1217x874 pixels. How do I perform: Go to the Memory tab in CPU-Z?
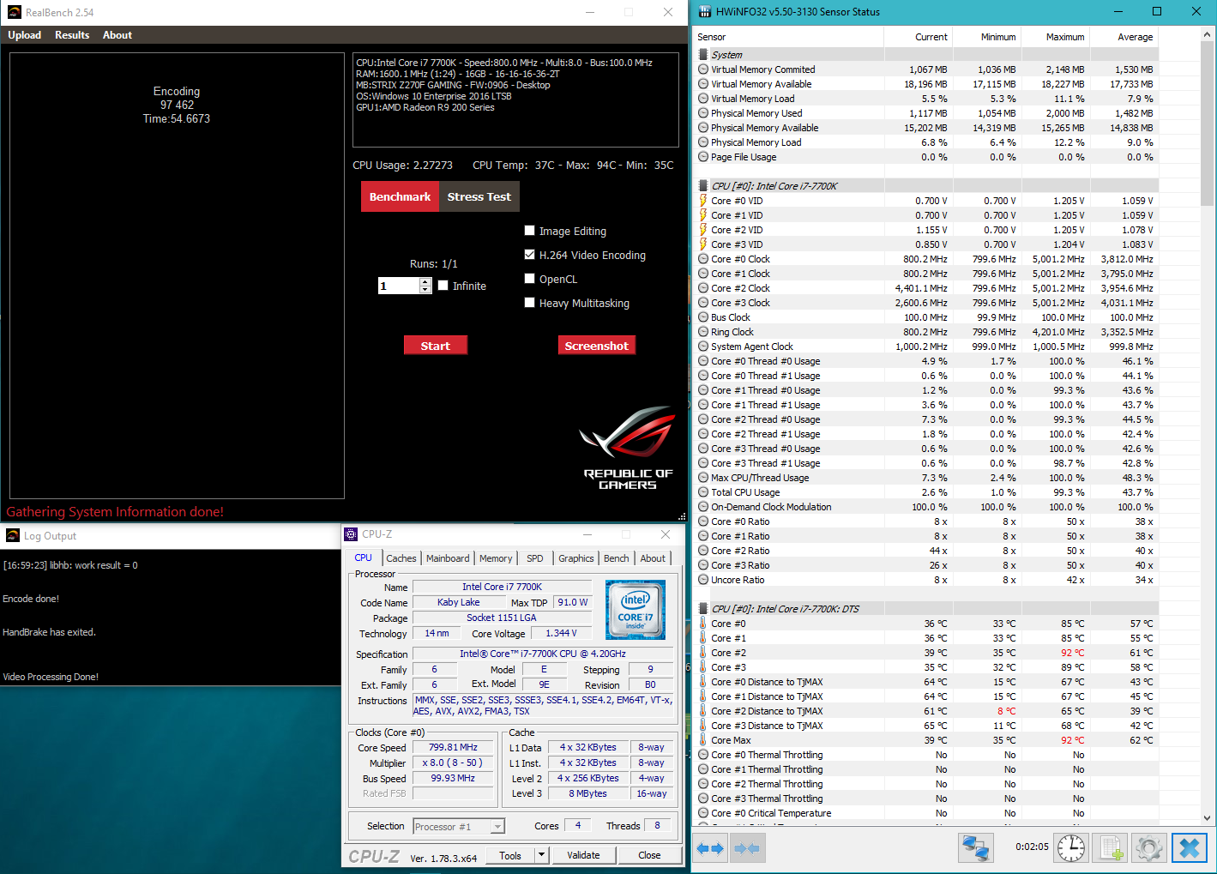click(x=496, y=558)
